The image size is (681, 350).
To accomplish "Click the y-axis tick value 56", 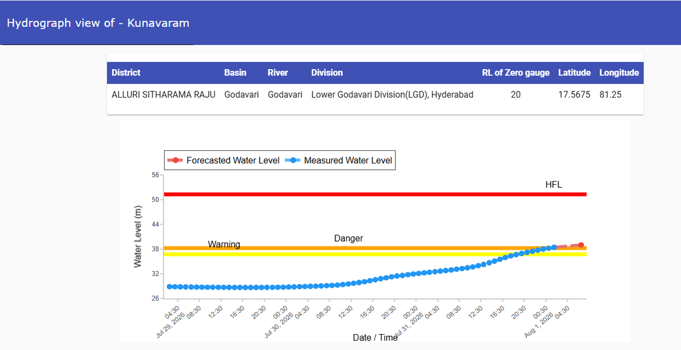I will tap(155, 175).
